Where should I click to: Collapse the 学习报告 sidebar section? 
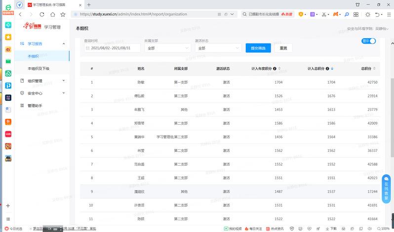pyautogui.click(x=64, y=44)
